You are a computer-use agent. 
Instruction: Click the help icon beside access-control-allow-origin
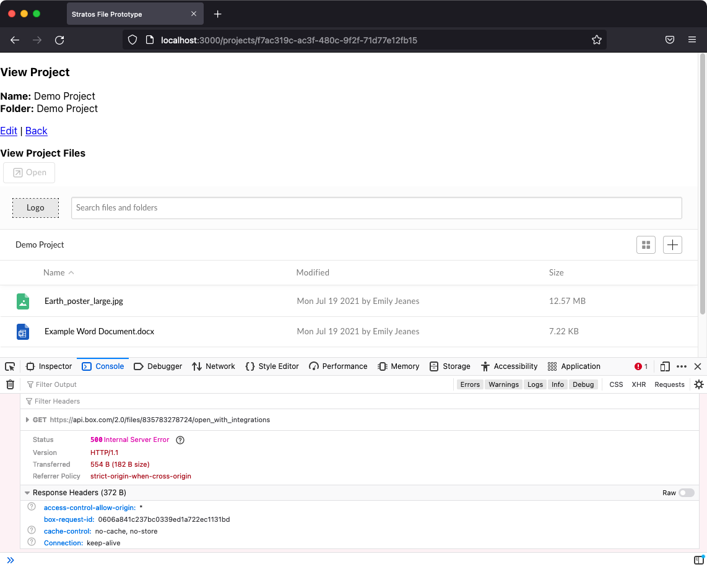point(32,506)
